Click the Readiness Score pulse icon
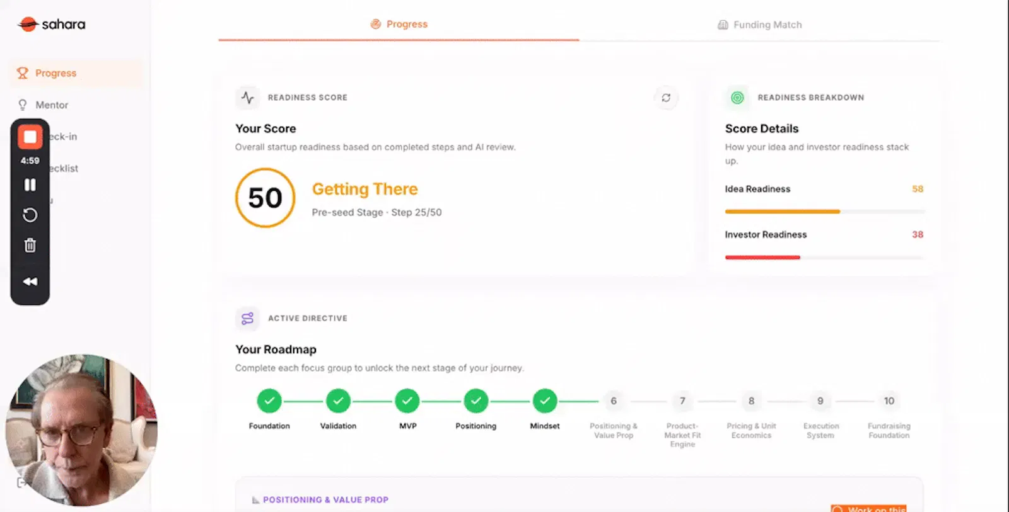Viewport: 1009px width, 512px height. [x=248, y=98]
